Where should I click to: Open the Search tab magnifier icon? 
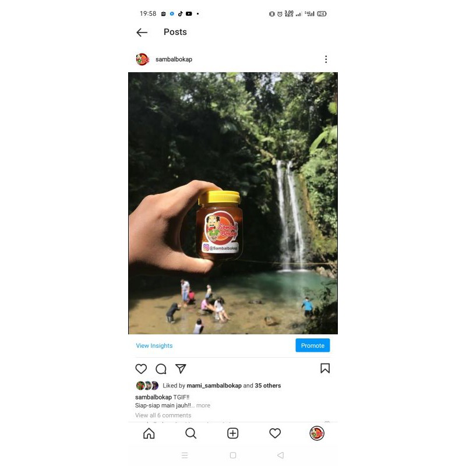190,433
